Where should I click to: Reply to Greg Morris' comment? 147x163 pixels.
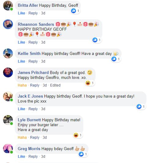coord(33,157)
